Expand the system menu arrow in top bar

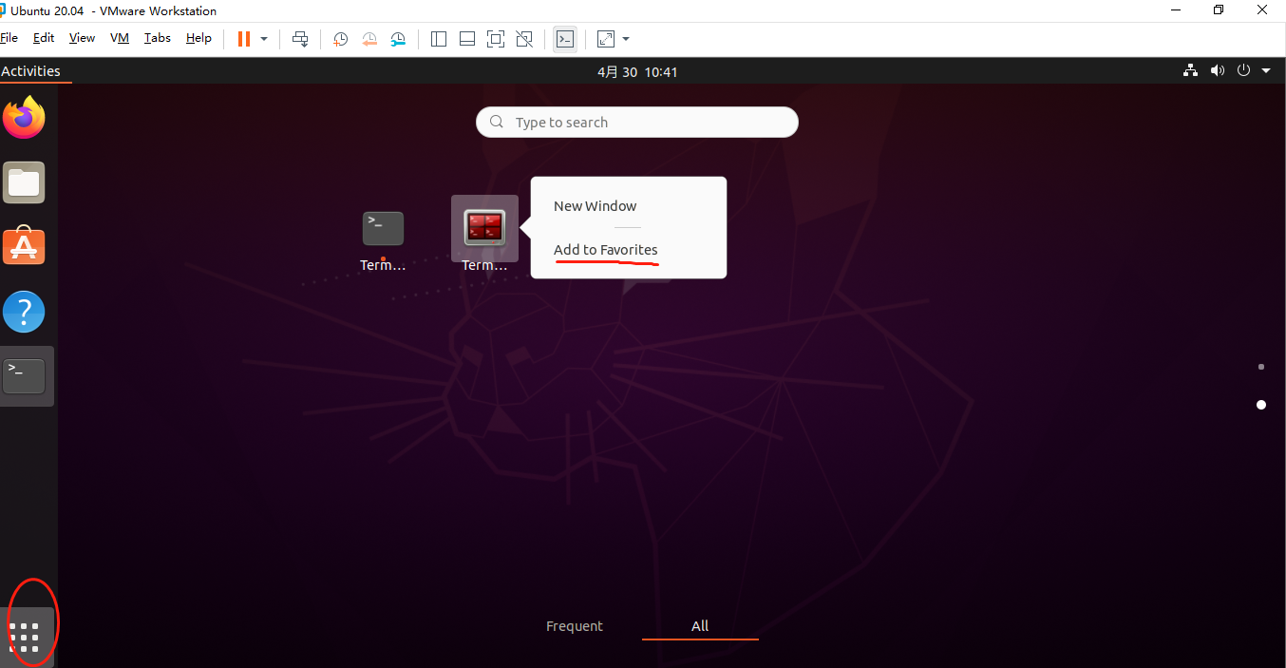coord(1266,71)
